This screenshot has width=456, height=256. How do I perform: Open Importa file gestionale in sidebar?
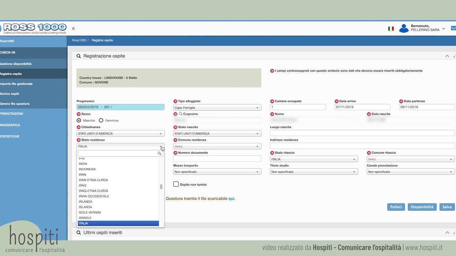(33, 84)
